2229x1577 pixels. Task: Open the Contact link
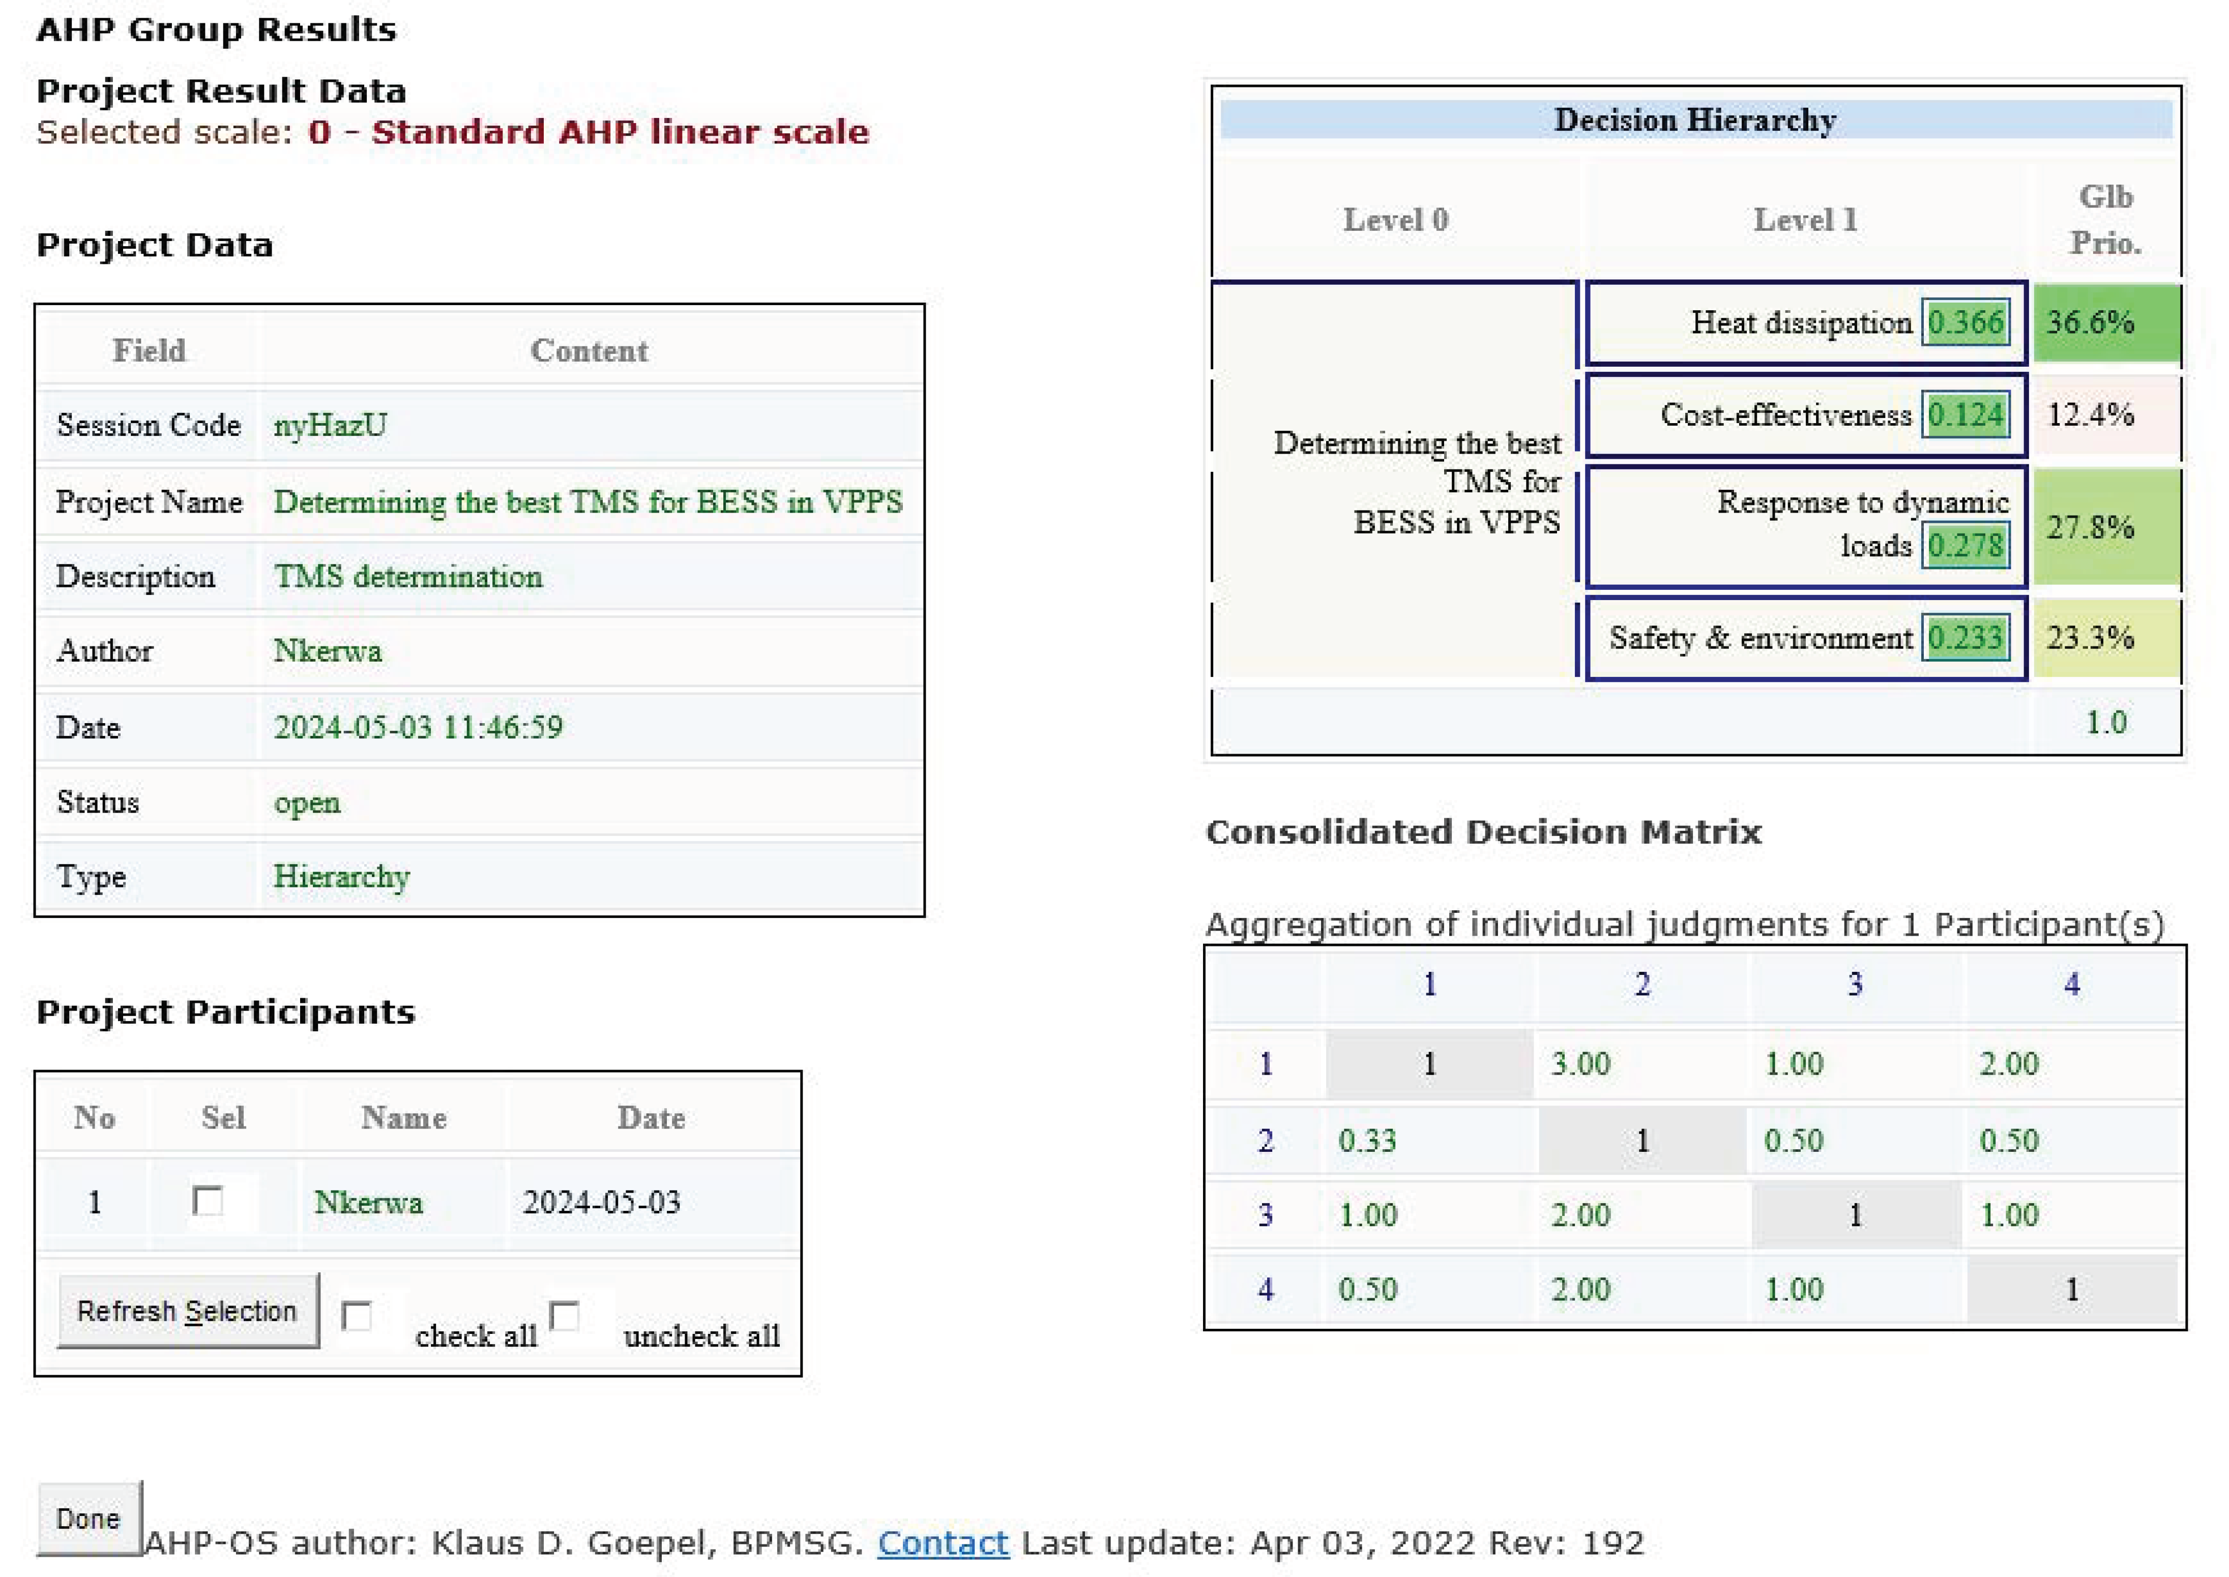click(x=942, y=1543)
